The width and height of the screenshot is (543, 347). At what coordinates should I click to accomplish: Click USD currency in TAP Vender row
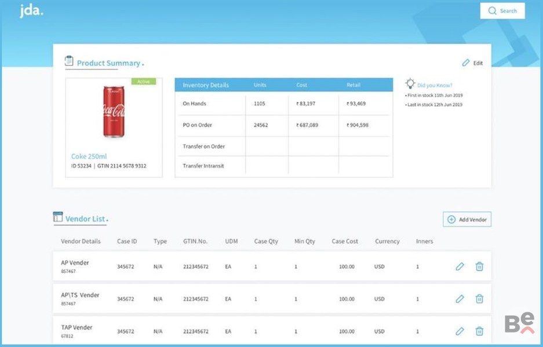click(380, 331)
